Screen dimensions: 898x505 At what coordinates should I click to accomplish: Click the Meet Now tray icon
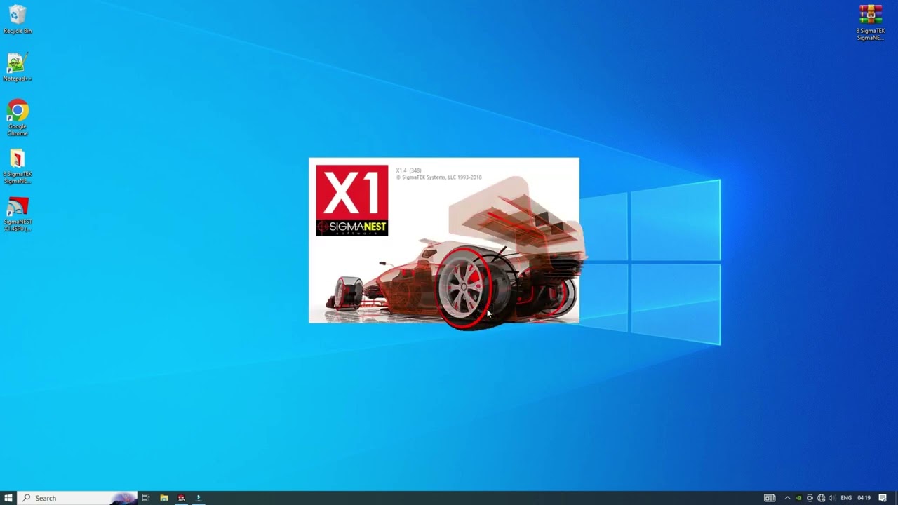(x=810, y=498)
